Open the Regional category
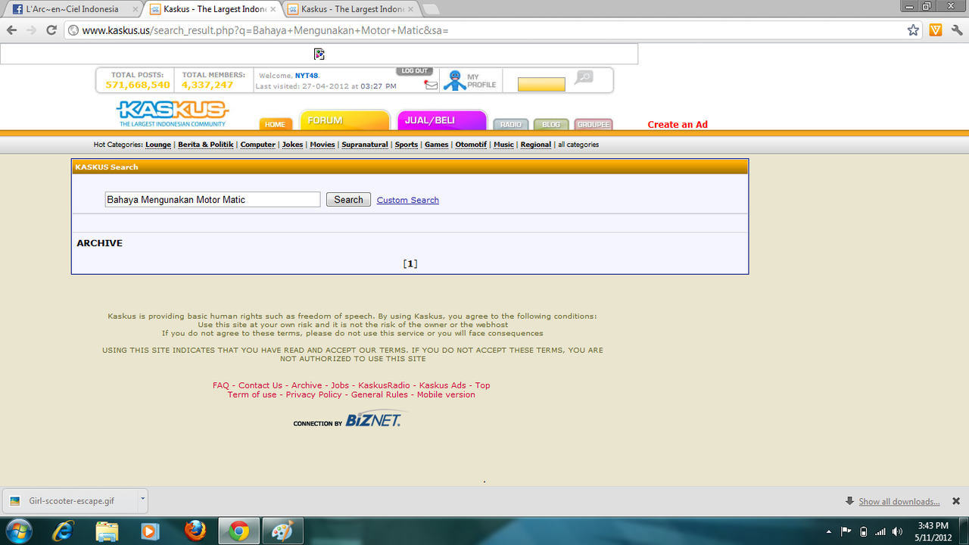The width and height of the screenshot is (969, 545). point(536,145)
